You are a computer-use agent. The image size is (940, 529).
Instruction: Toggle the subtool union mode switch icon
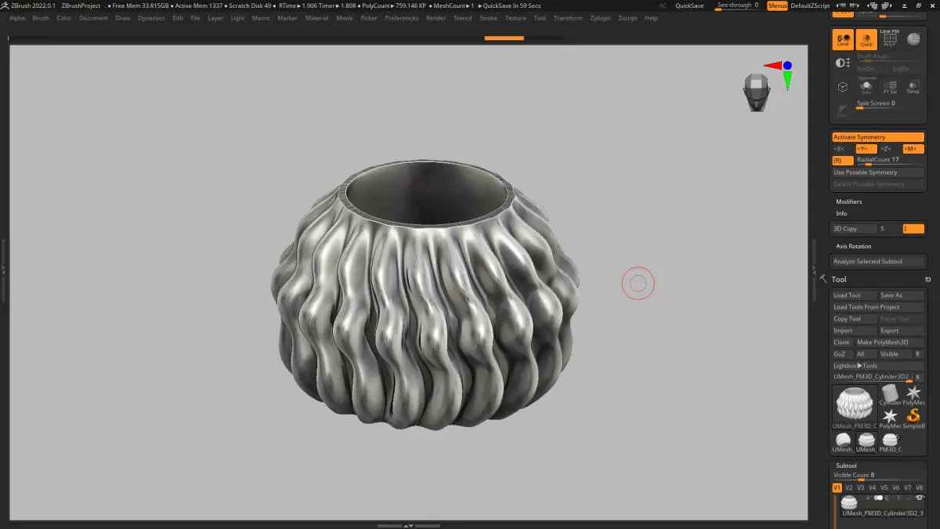tap(879, 498)
